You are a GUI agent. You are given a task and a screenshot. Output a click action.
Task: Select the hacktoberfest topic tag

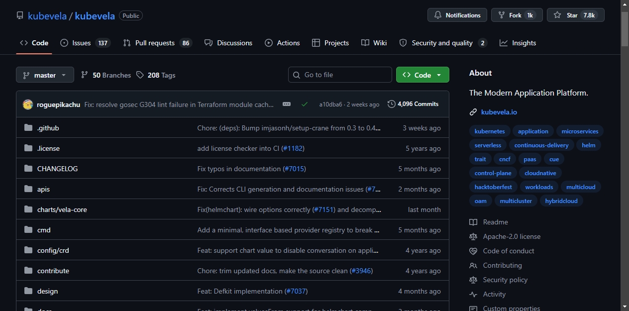click(494, 187)
